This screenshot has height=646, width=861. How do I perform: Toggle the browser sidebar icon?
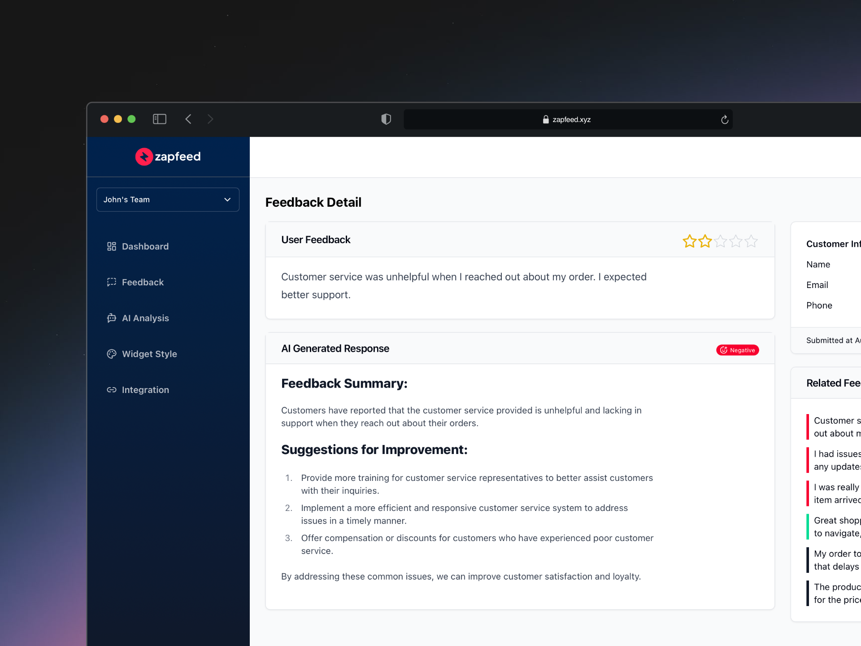(x=160, y=119)
